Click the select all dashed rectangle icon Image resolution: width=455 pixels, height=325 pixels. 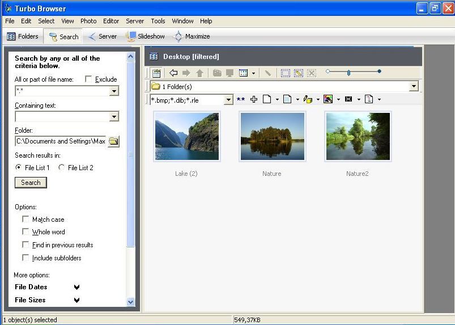click(x=286, y=73)
